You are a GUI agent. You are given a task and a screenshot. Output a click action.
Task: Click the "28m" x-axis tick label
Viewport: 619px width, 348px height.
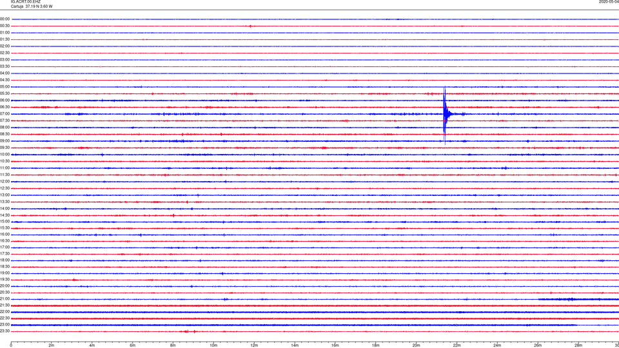578,345
